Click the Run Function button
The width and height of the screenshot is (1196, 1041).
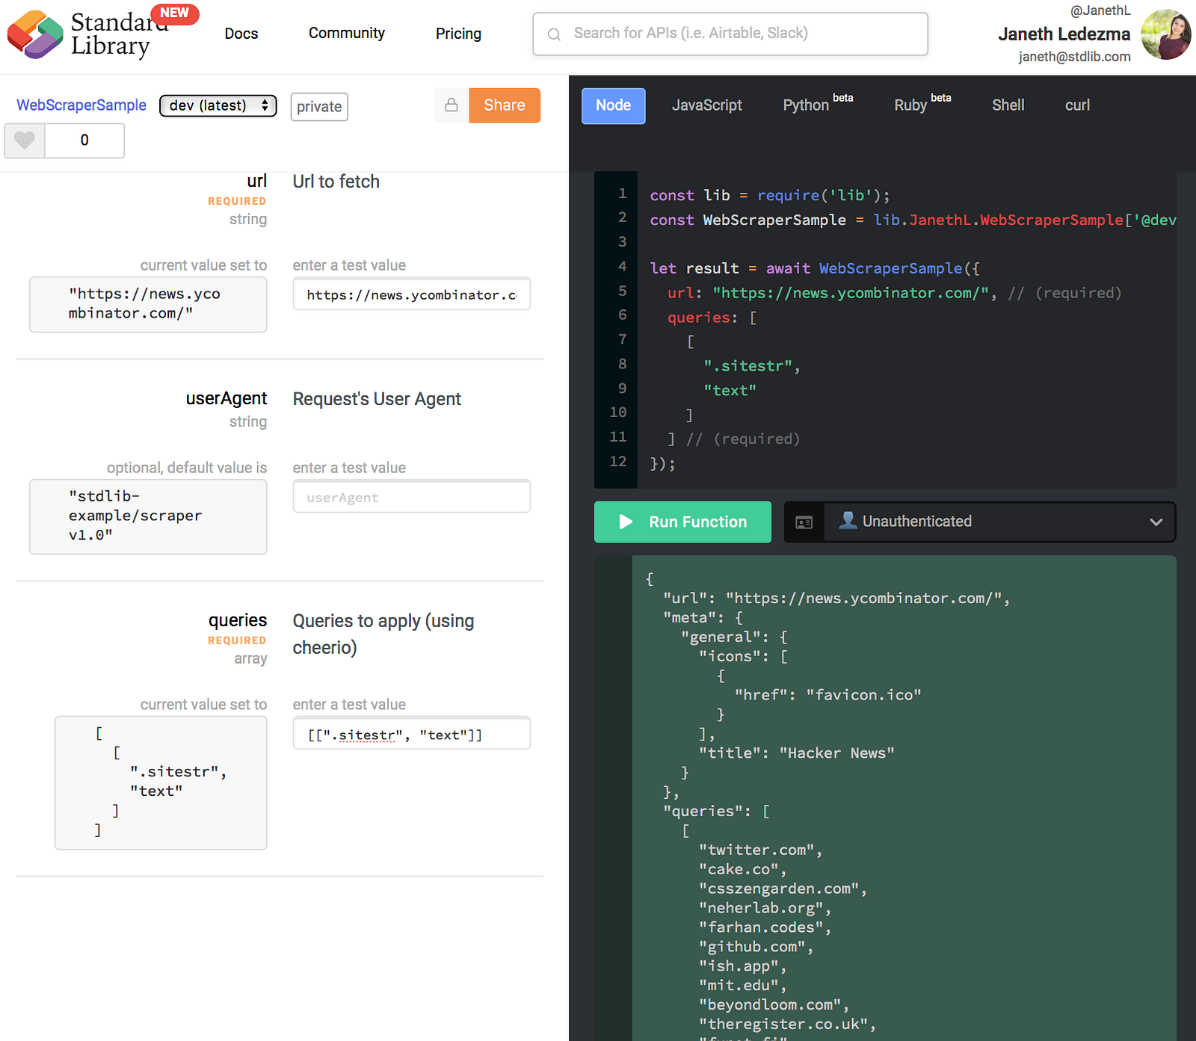pyautogui.click(x=682, y=522)
